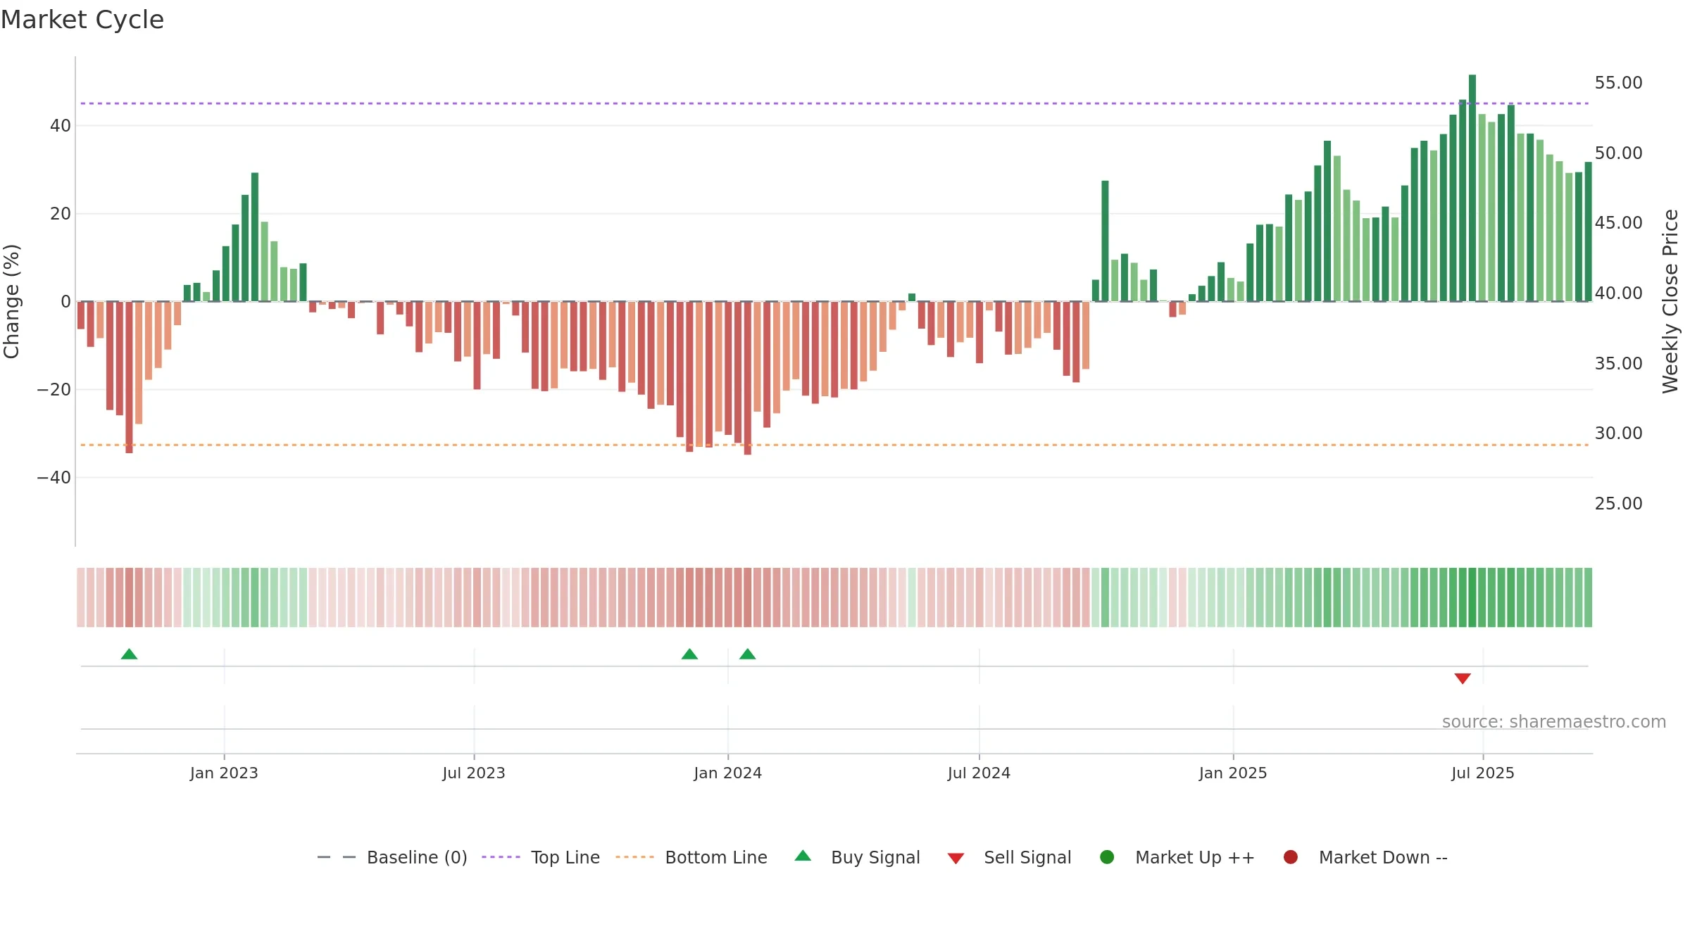Click the Market Cycle chart title
Viewport: 1690px width, 950px height.
(82, 20)
